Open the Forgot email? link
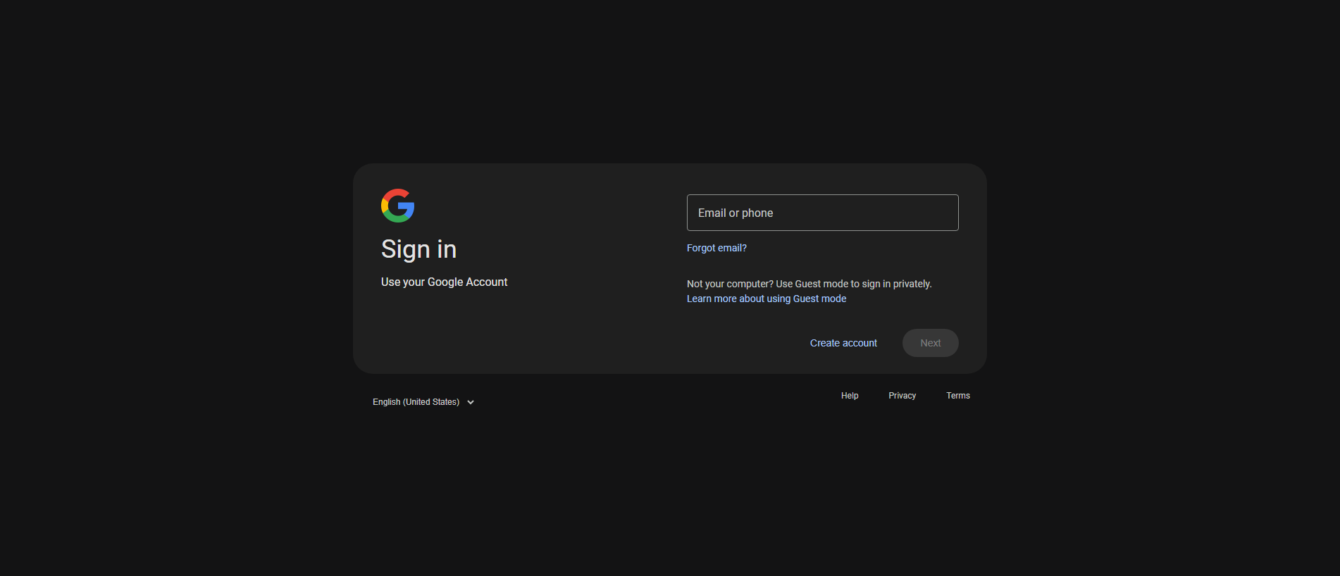This screenshot has width=1340, height=576. (716, 248)
